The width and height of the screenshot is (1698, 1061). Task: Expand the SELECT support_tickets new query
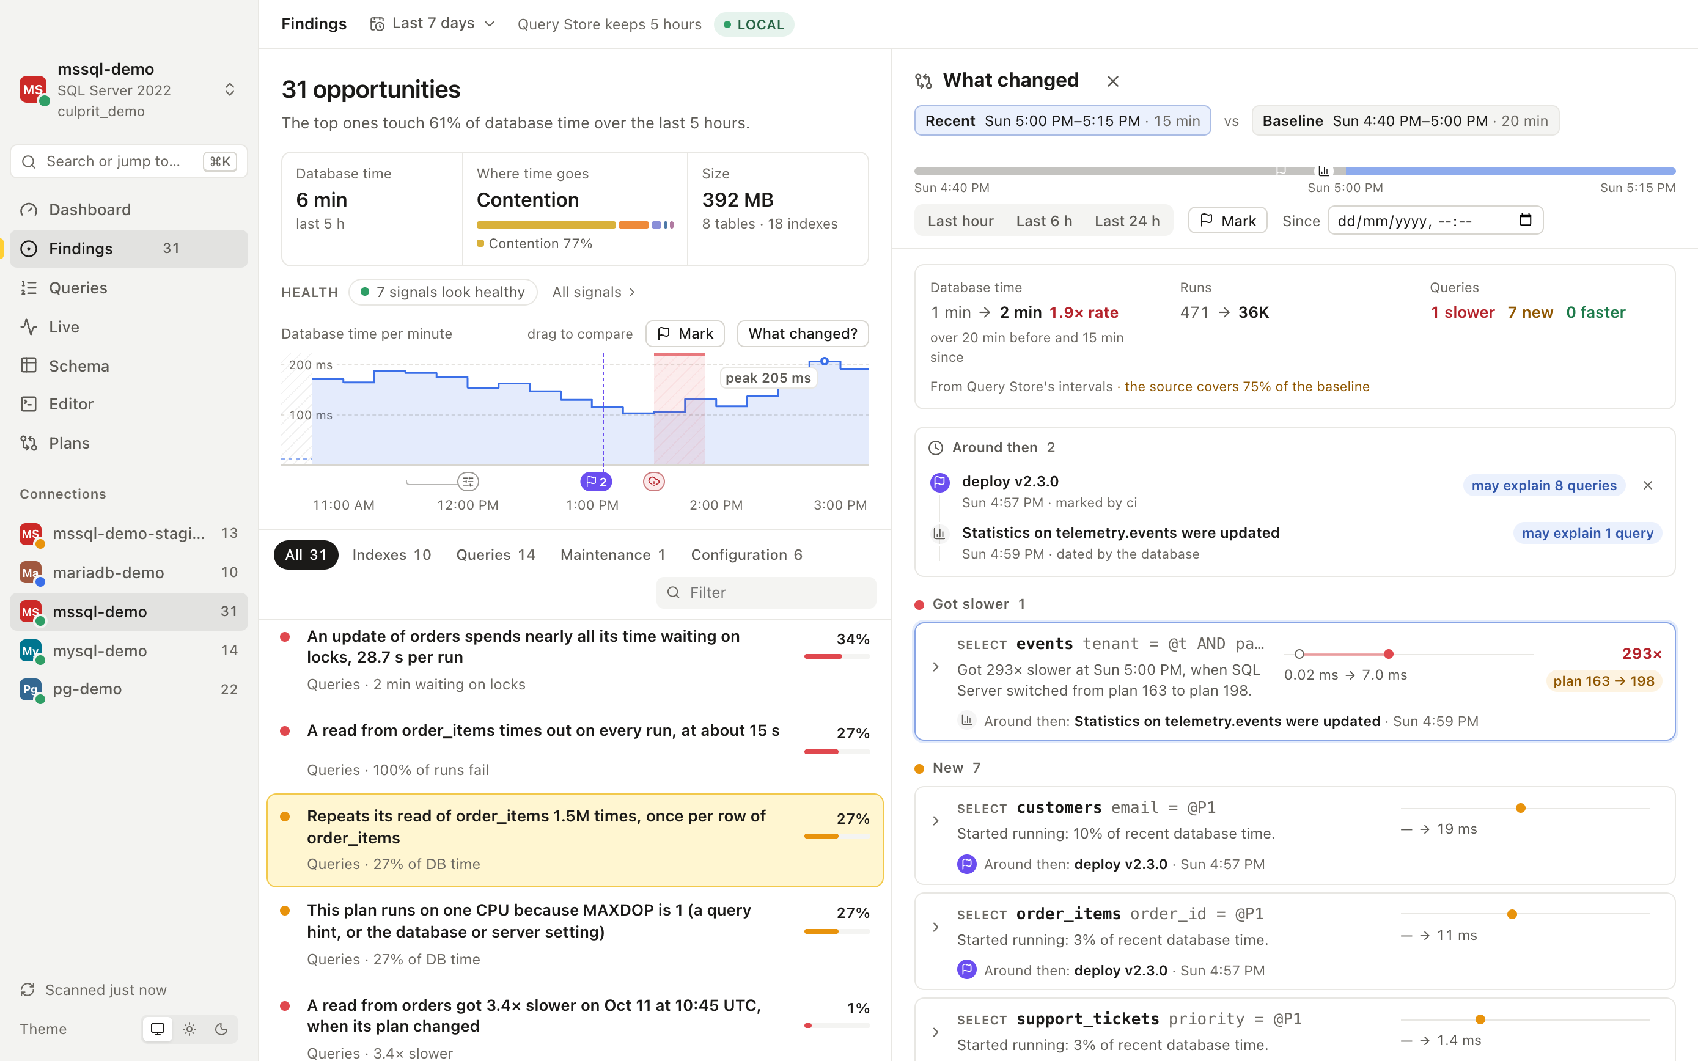click(935, 1032)
